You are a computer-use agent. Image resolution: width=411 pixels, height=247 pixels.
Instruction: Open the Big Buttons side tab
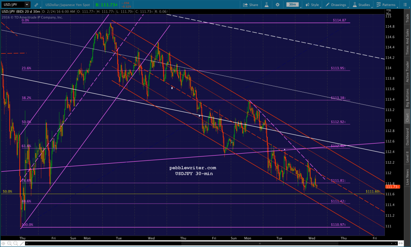407,97
